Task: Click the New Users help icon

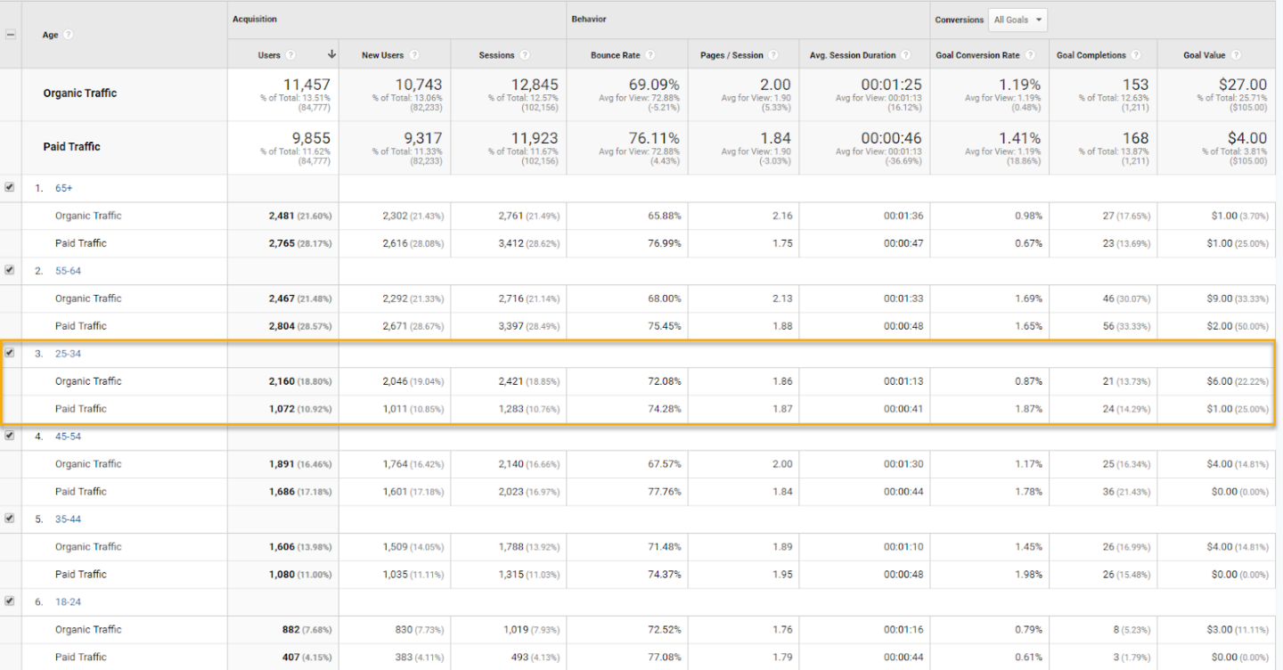Action: (x=414, y=55)
